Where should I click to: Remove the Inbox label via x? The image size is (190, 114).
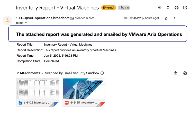(x=128, y=8)
